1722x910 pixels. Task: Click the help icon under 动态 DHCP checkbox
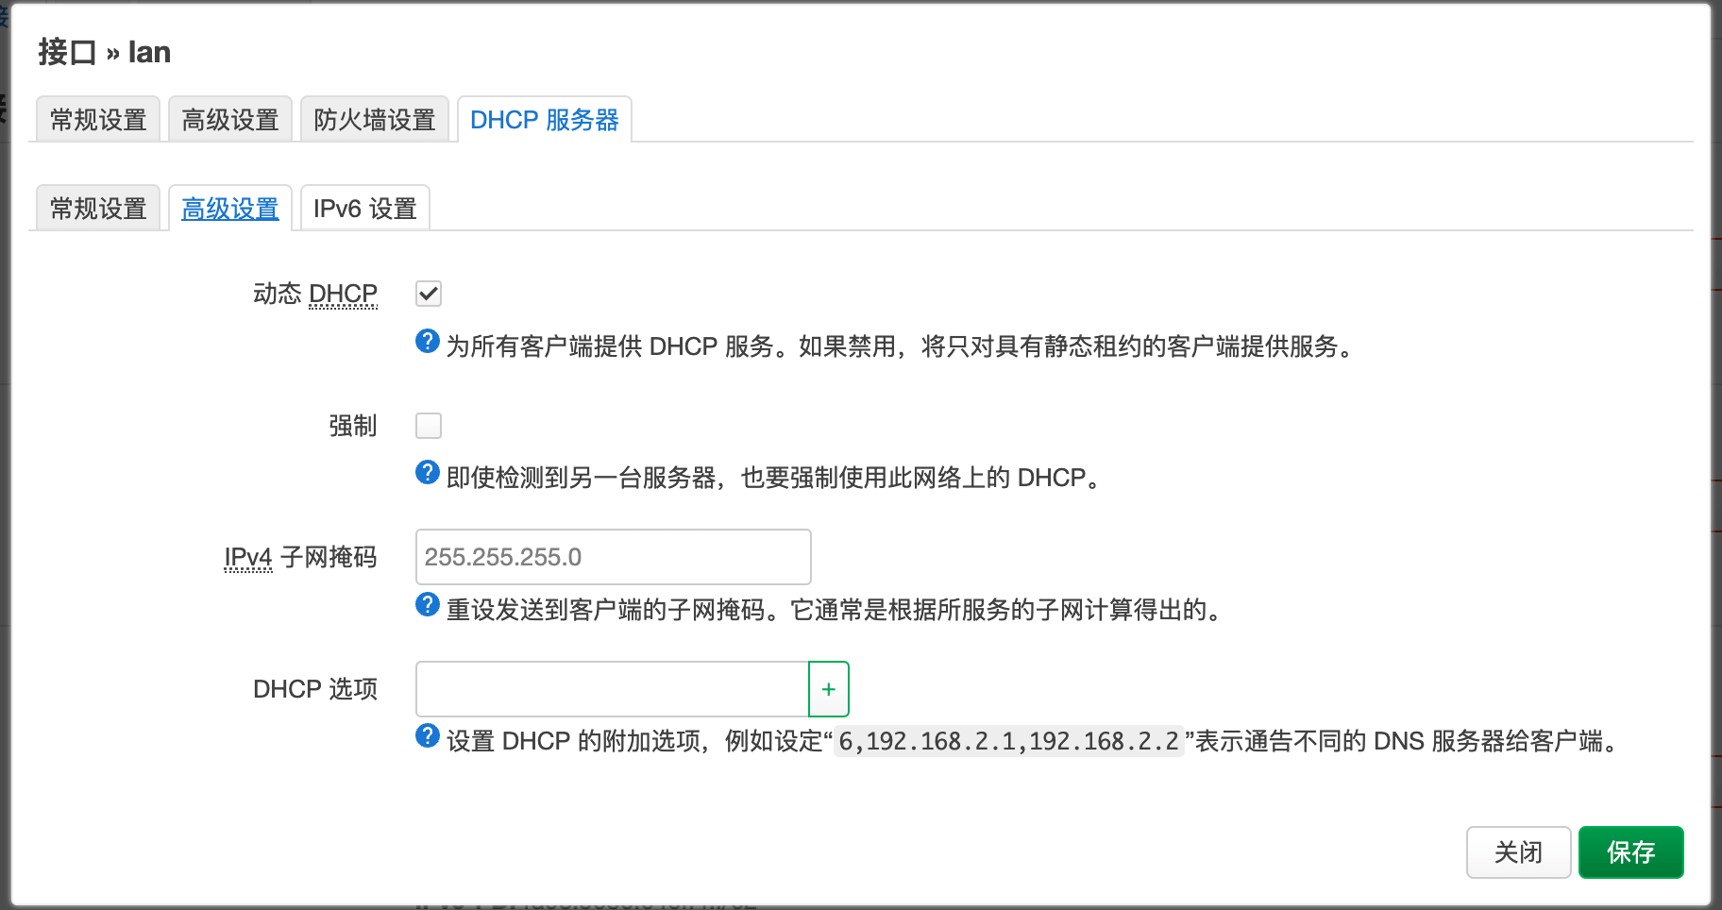tap(427, 341)
